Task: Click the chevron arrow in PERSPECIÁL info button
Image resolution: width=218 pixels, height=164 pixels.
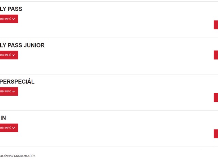Action: coord(14,92)
